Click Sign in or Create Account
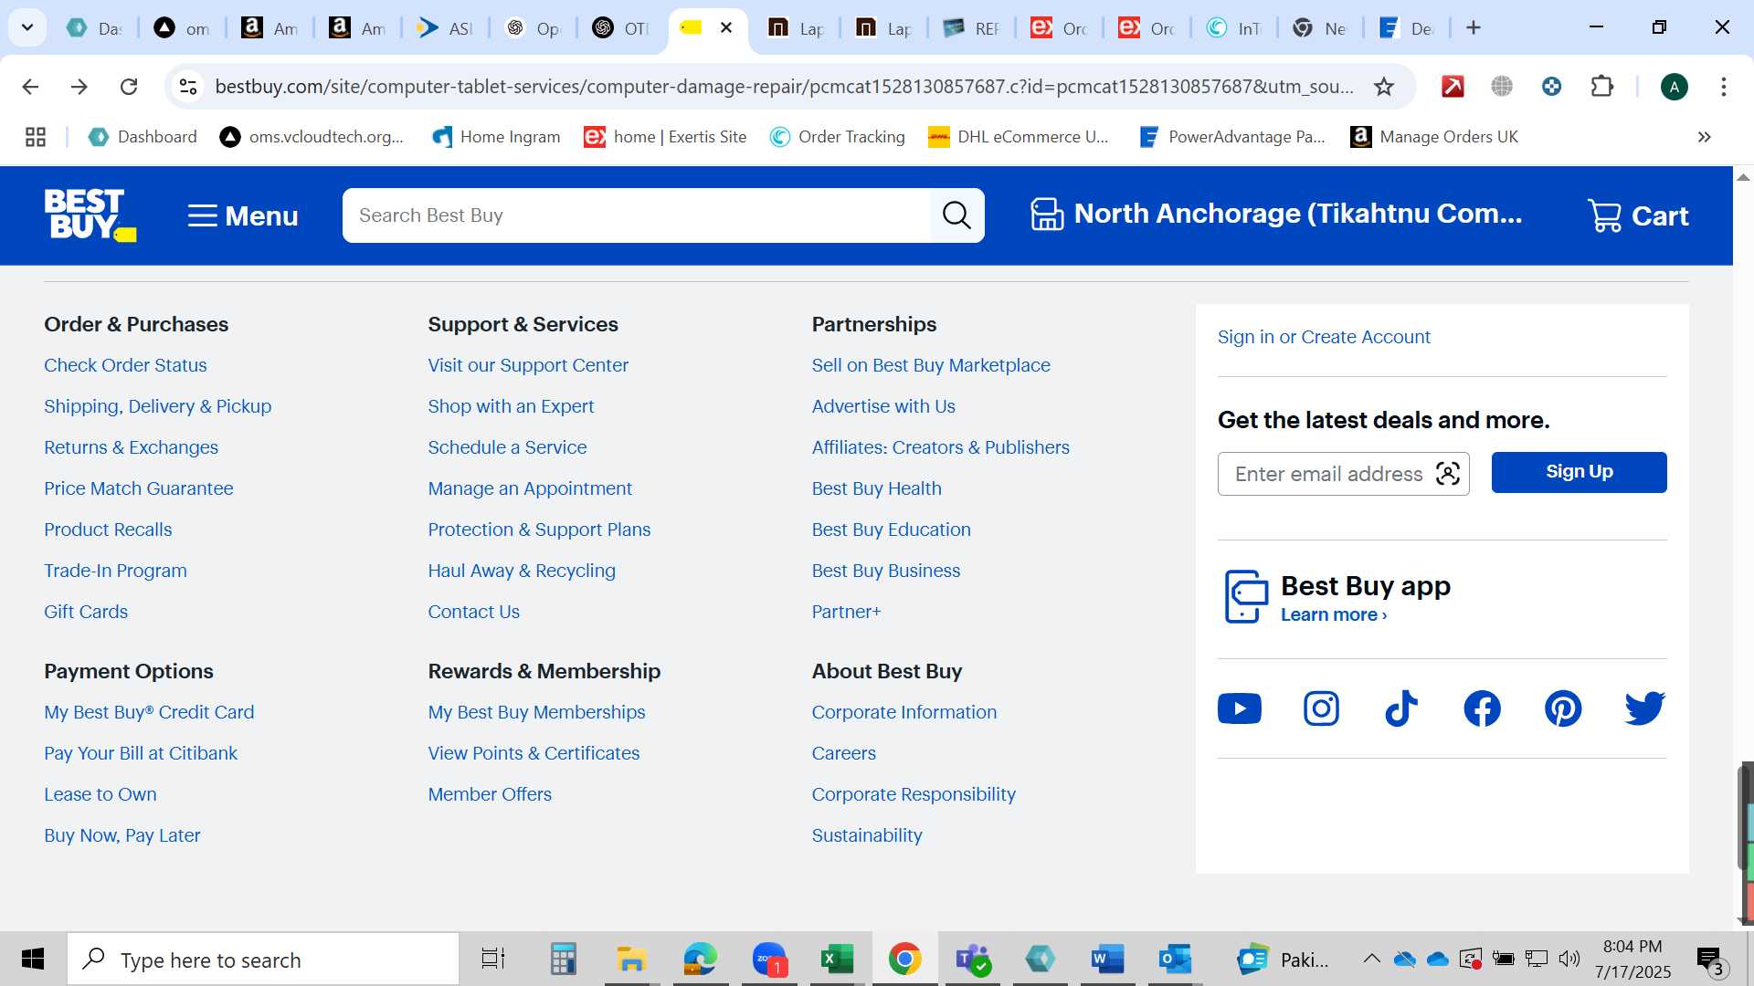Image resolution: width=1754 pixels, height=986 pixels. click(x=1324, y=337)
